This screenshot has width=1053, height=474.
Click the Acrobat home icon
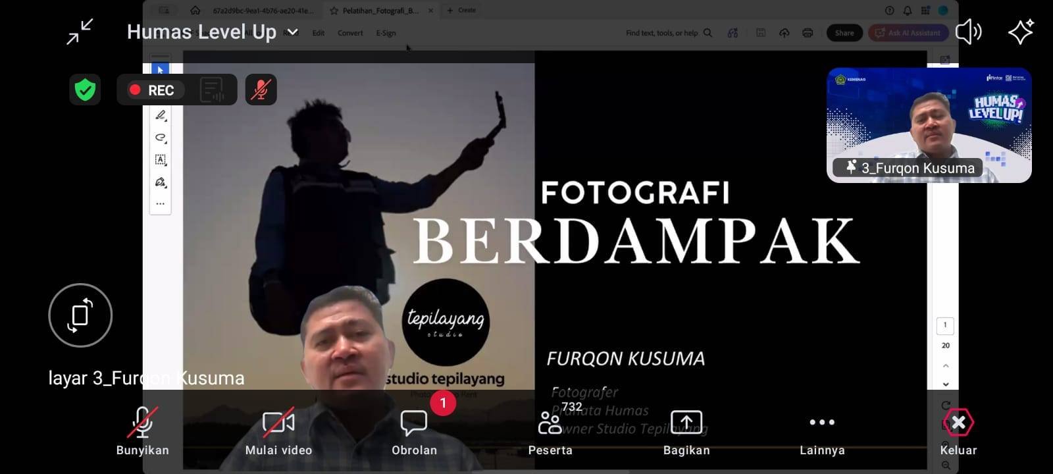[x=195, y=11]
